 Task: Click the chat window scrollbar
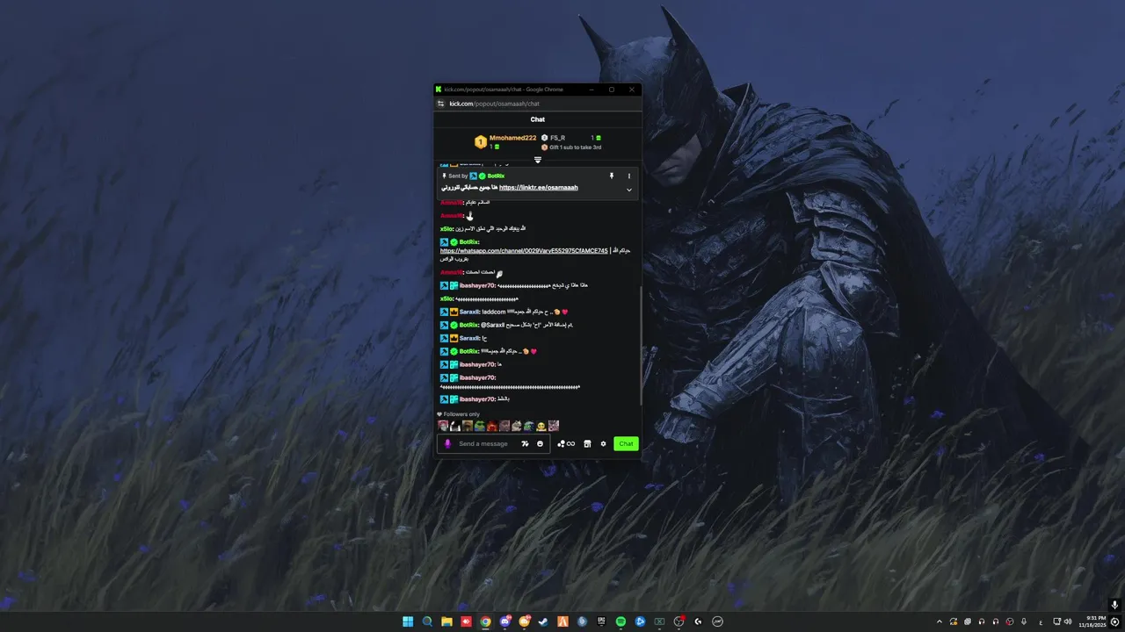point(641,347)
